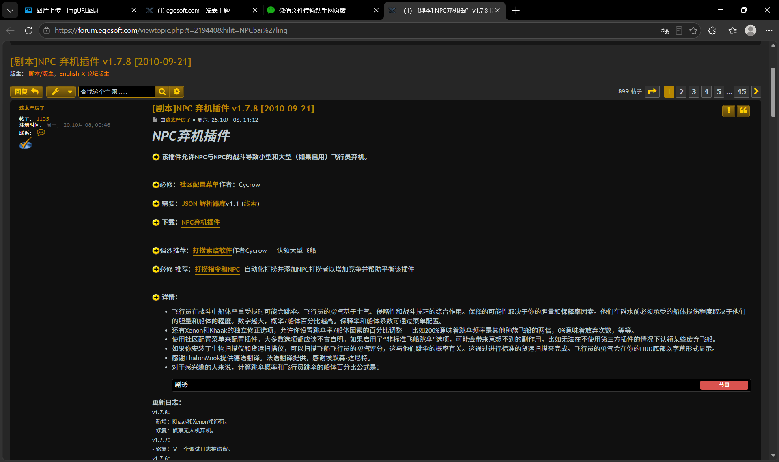779x462 pixels.
Task: Go to next page arrow
Action: tap(756, 92)
